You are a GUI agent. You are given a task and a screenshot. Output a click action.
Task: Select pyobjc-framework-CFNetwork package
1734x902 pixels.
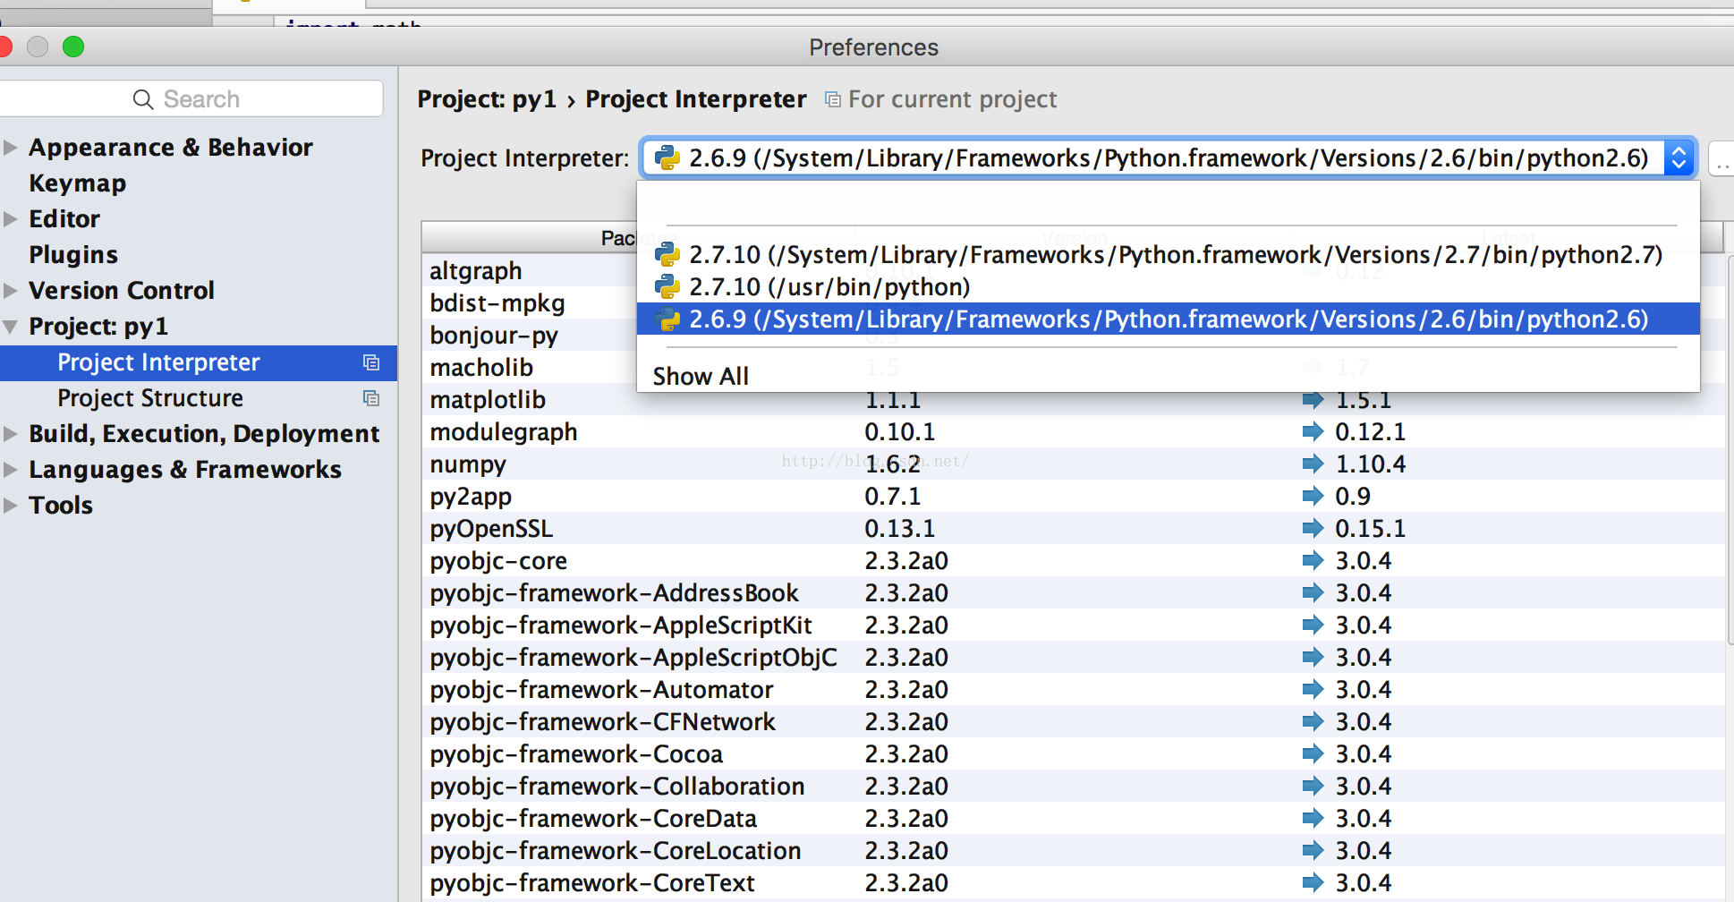(x=1074, y=721)
